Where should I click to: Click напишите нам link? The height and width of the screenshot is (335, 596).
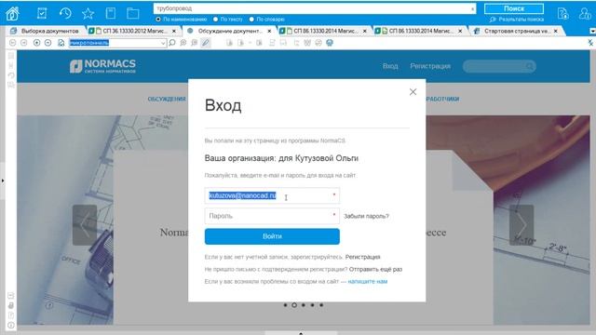tap(368, 281)
